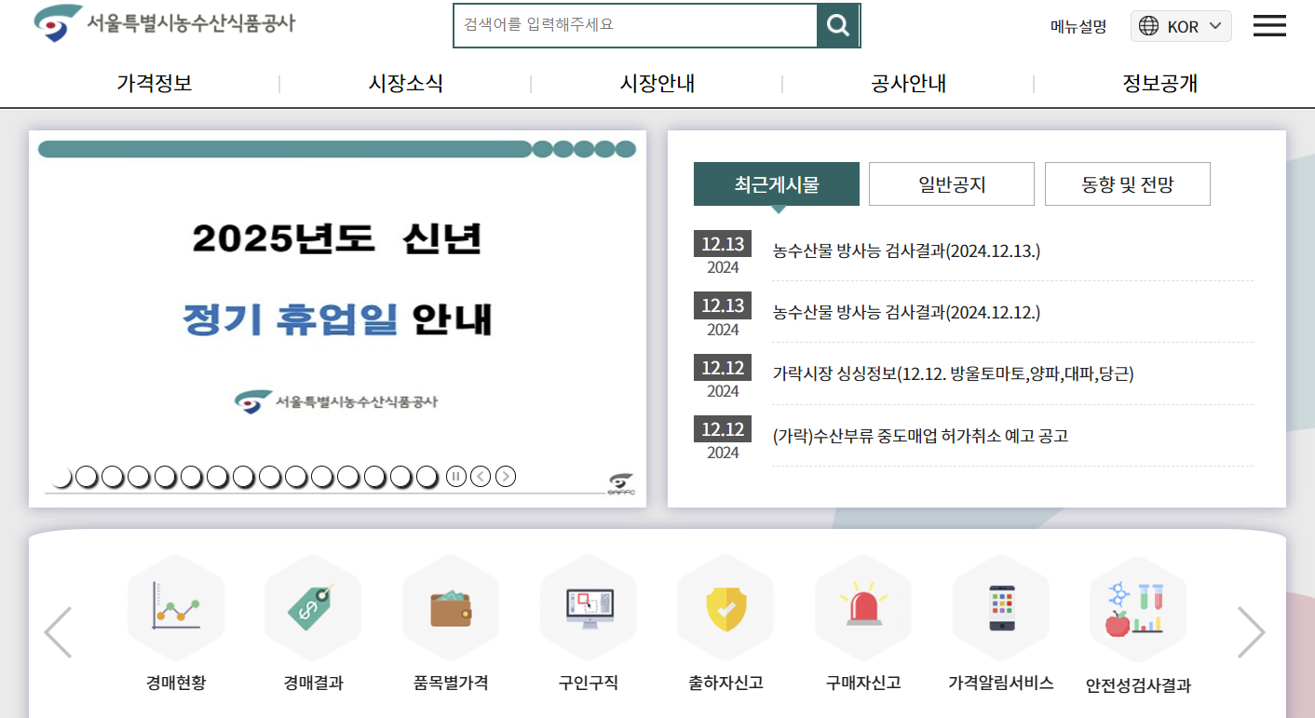Open the hamburger menu icon
This screenshot has height=718, width=1315.
[1269, 26]
